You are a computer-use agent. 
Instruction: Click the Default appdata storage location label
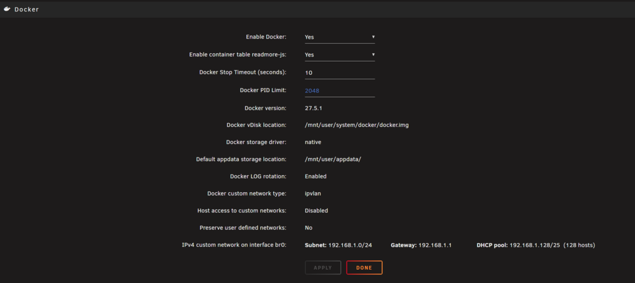tap(241, 159)
